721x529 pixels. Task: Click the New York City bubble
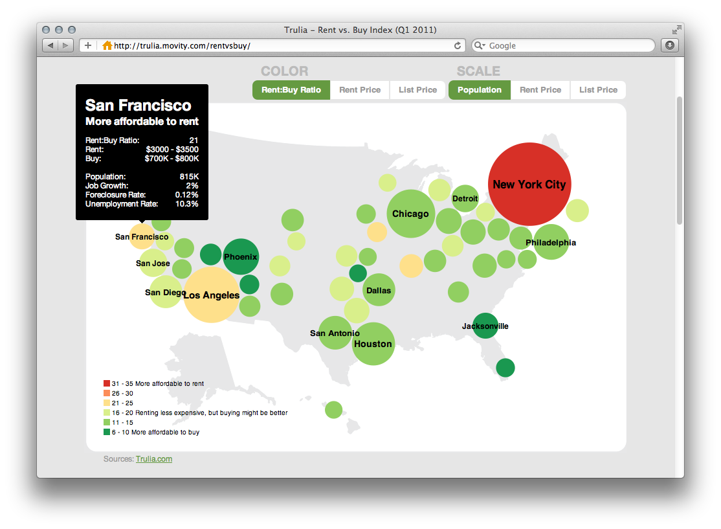click(x=529, y=184)
